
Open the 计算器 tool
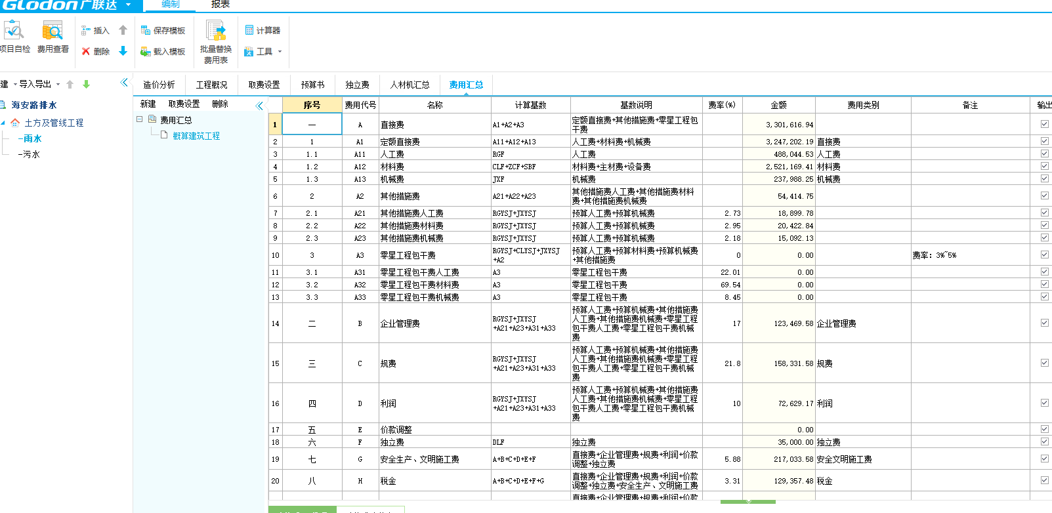(x=263, y=30)
